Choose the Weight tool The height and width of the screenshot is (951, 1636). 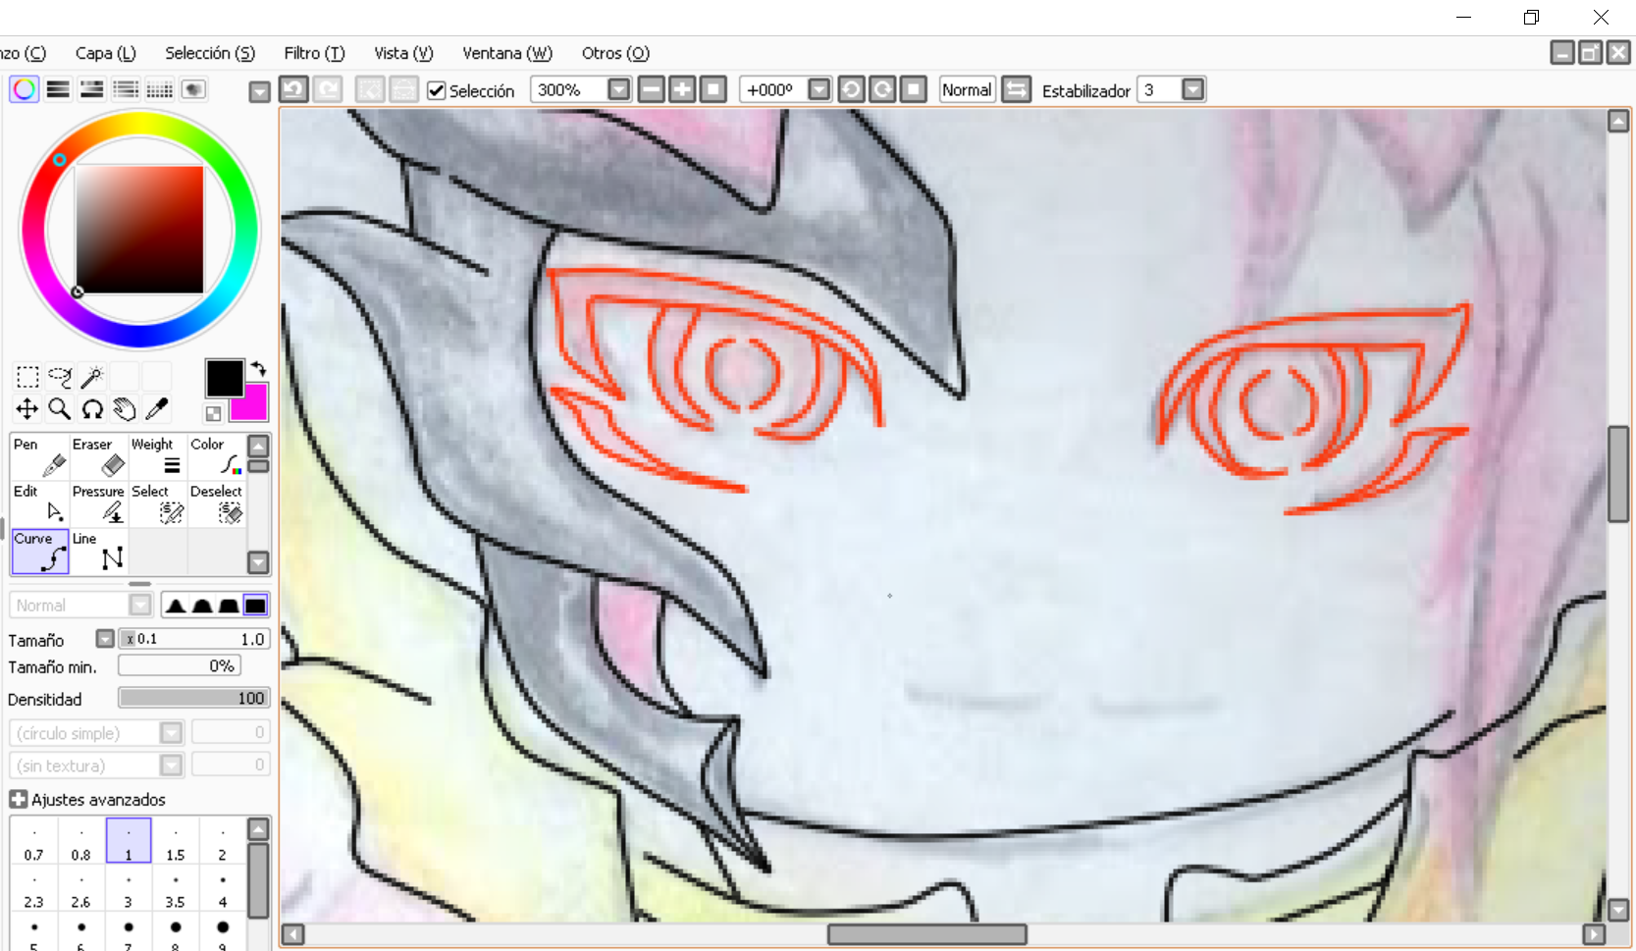(158, 456)
